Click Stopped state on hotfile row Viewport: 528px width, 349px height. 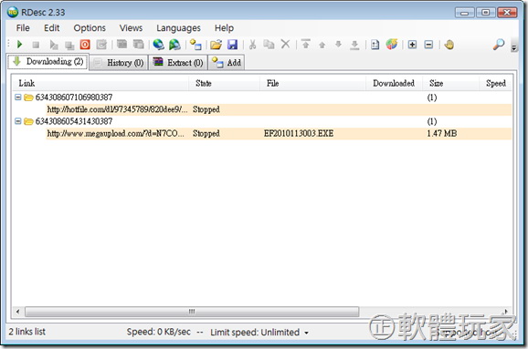click(x=206, y=109)
